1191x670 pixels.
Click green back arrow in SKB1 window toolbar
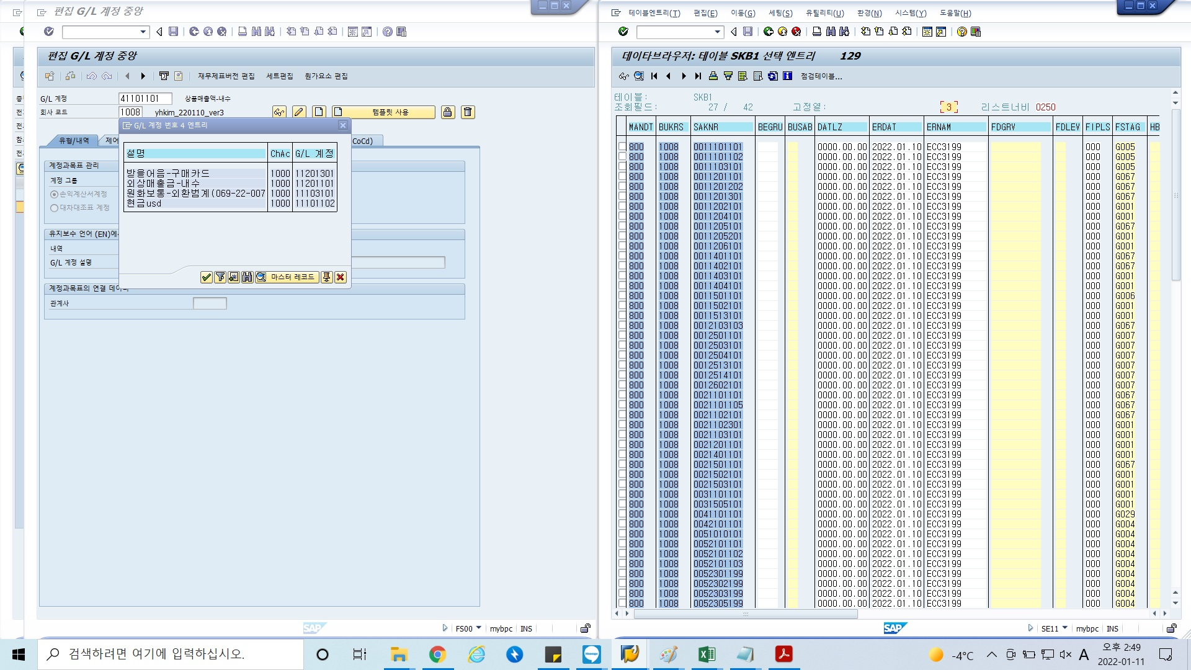(x=769, y=32)
